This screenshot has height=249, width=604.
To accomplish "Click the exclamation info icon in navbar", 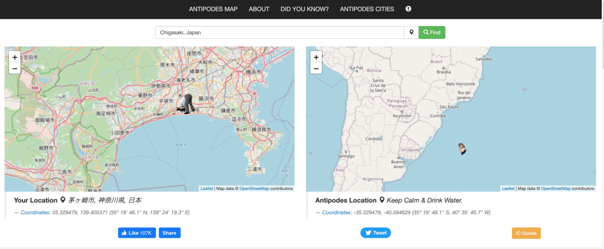I will tap(408, 9).
